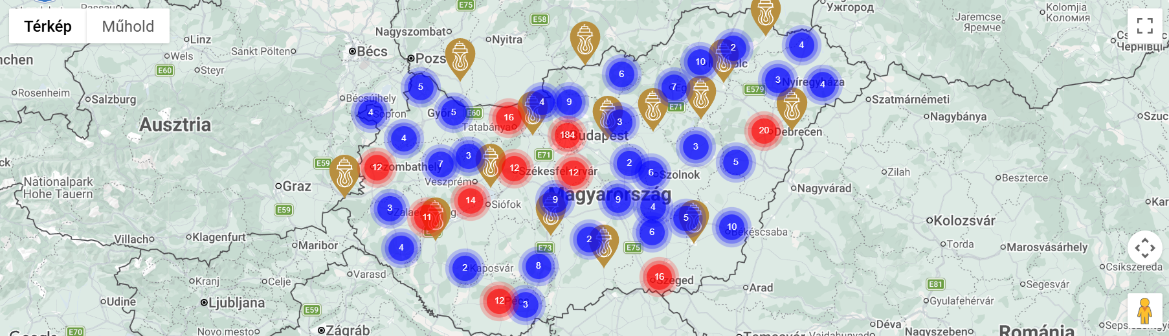Viewport: 1169px width, 336px height.
Task: Open the blue 10 cluster at Békéscsaba
Action: (x=731, y=227)
